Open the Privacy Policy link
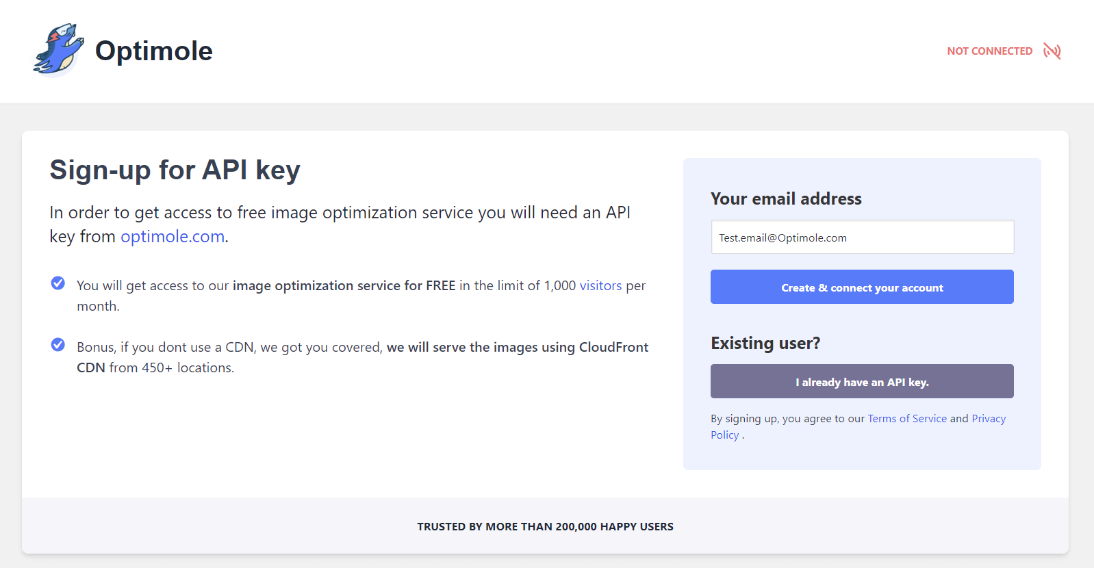Screen dimensions: 1094x568 tap(988, 419)
